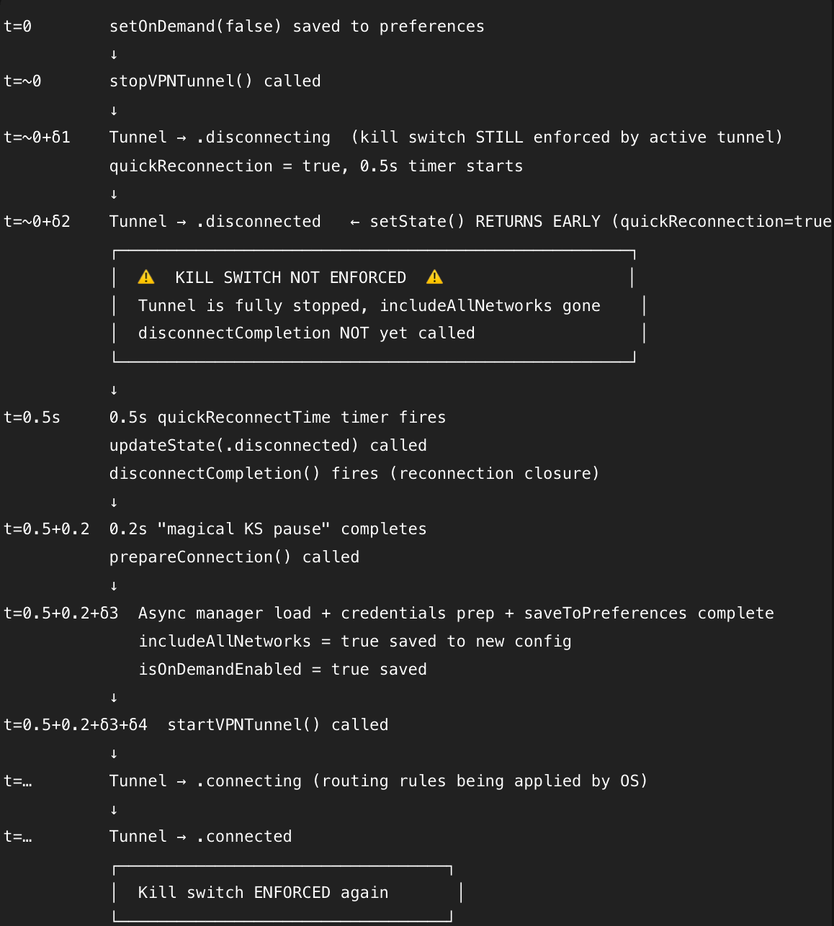
Task: Click the "quickReconnection = true, 0.5s timer starts" line
Action: (x=315, y=166)
